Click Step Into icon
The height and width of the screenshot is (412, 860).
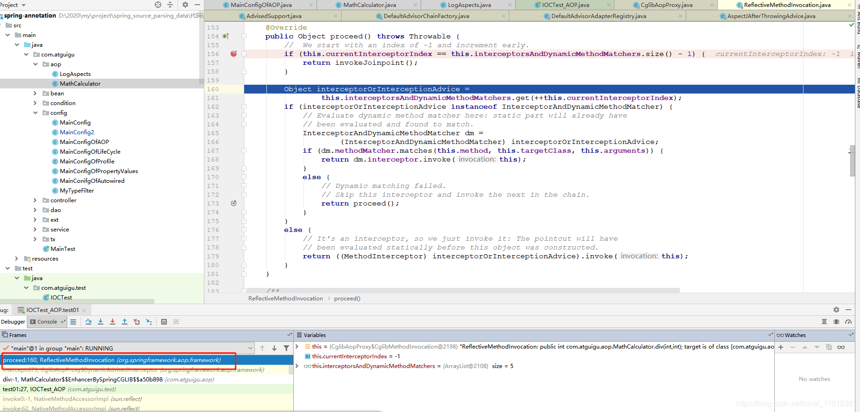[101, 322]
